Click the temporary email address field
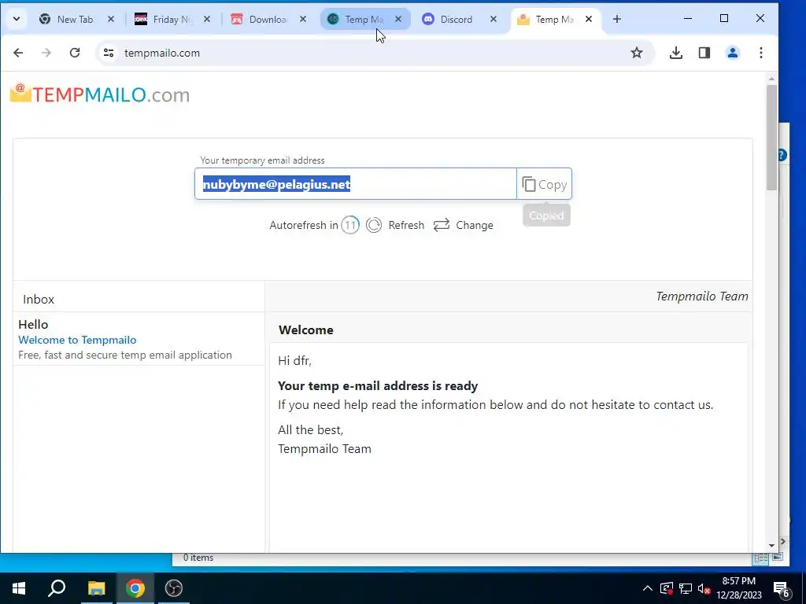Image resolution: width=806 pixels, height=604 pixels. tap(356, 184)
